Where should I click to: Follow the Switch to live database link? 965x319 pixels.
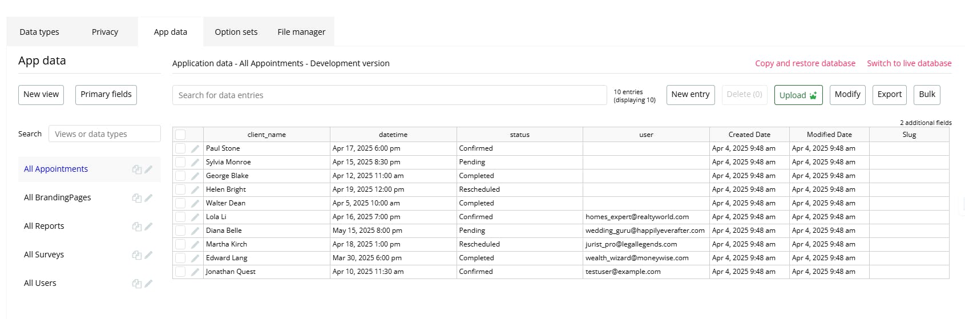tap(909, 63)
